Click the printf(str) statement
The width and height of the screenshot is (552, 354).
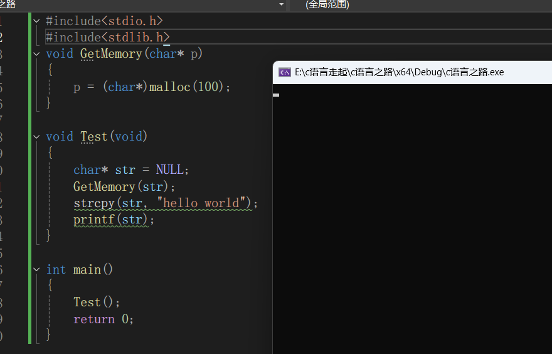coord(114,220)
